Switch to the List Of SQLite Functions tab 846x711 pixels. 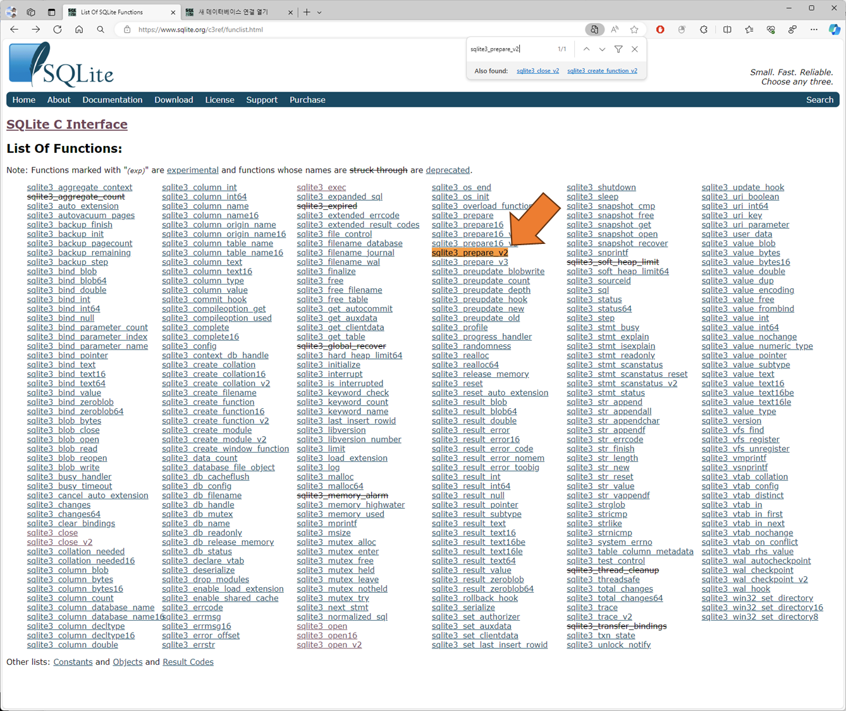click(x=123, y=12)
